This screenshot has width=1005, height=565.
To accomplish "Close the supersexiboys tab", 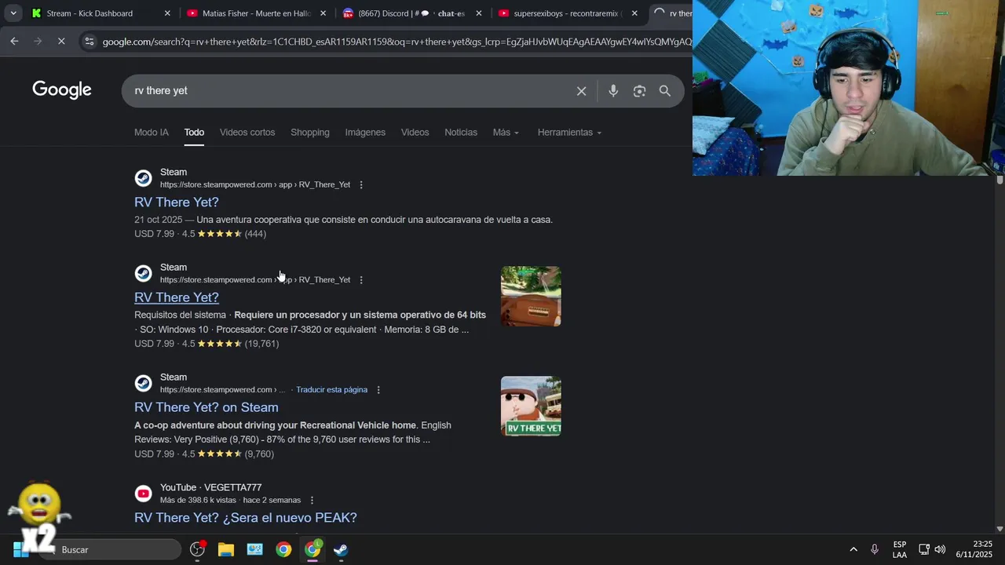I will click(x=634, y=13).
